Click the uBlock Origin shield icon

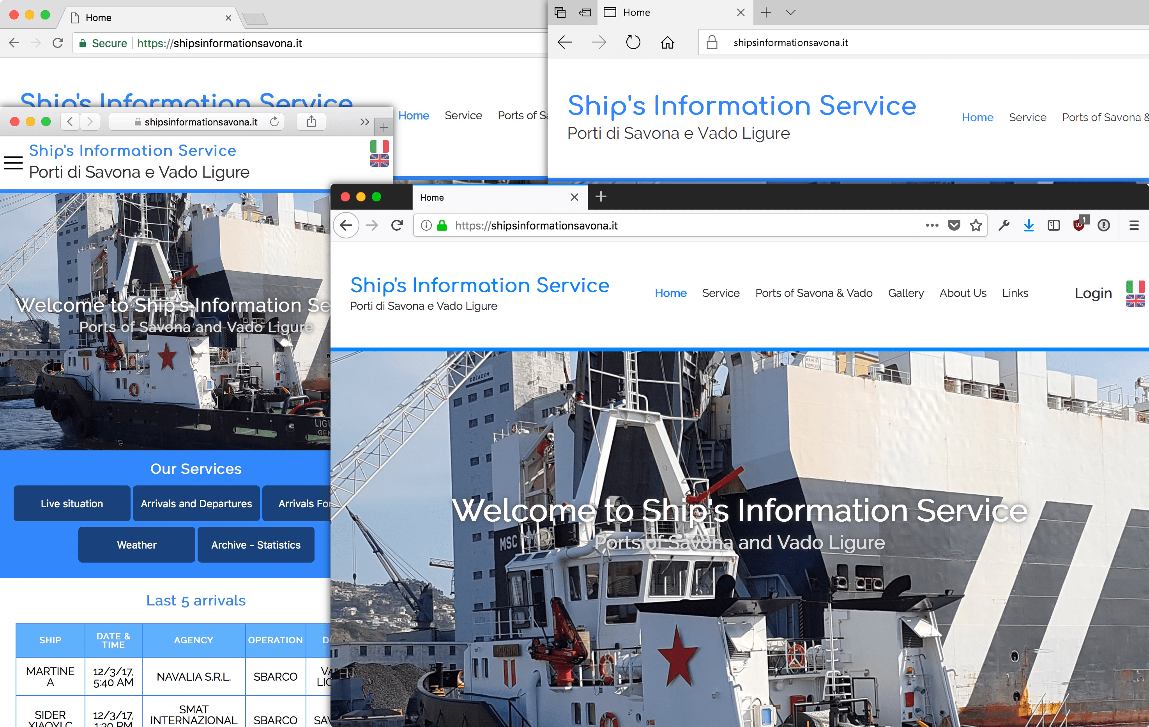pos(1079,225)
